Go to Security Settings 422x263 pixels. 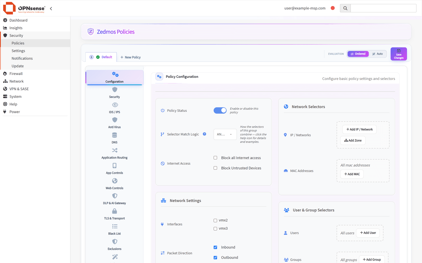point(35,51)
